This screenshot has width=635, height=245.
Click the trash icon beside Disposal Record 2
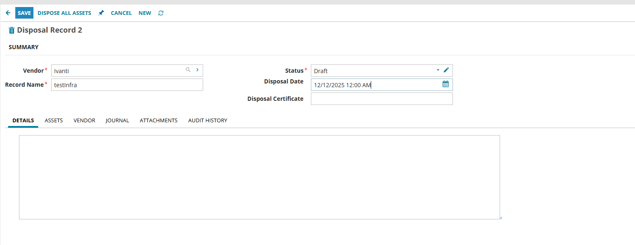coord(12,30)
